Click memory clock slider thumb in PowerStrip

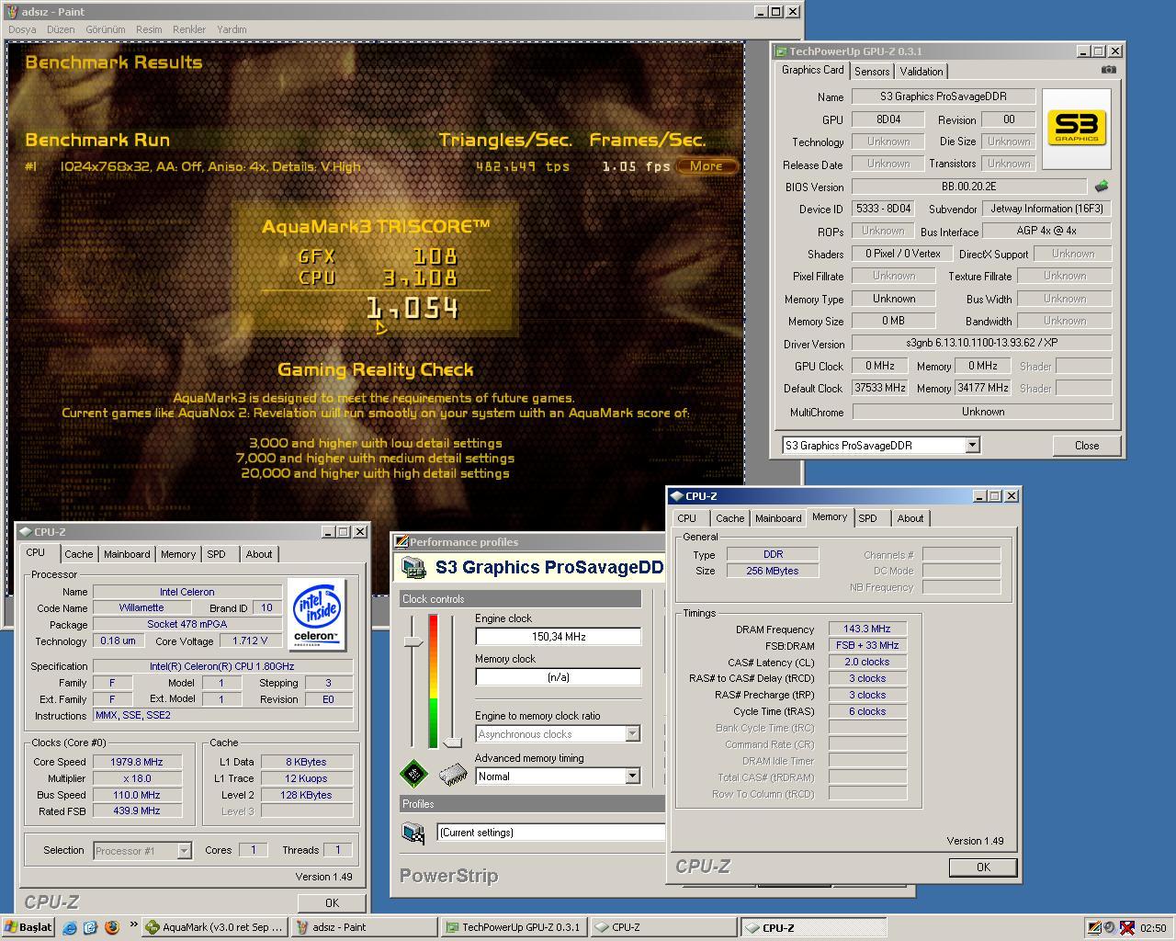452,742
